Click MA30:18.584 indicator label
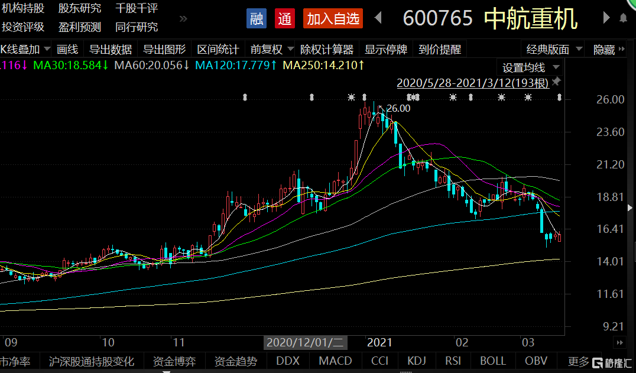Viewport: 636px width, 373px height. tap(70, 65)
